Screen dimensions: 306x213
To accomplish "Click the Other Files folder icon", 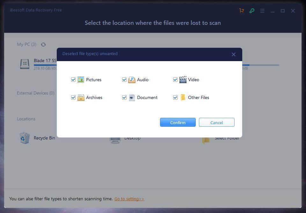I will 183,97.
